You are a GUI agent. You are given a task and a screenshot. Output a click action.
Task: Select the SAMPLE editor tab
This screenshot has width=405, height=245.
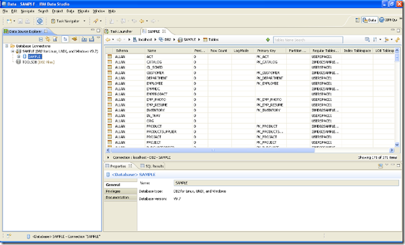(x=153, y=31)
